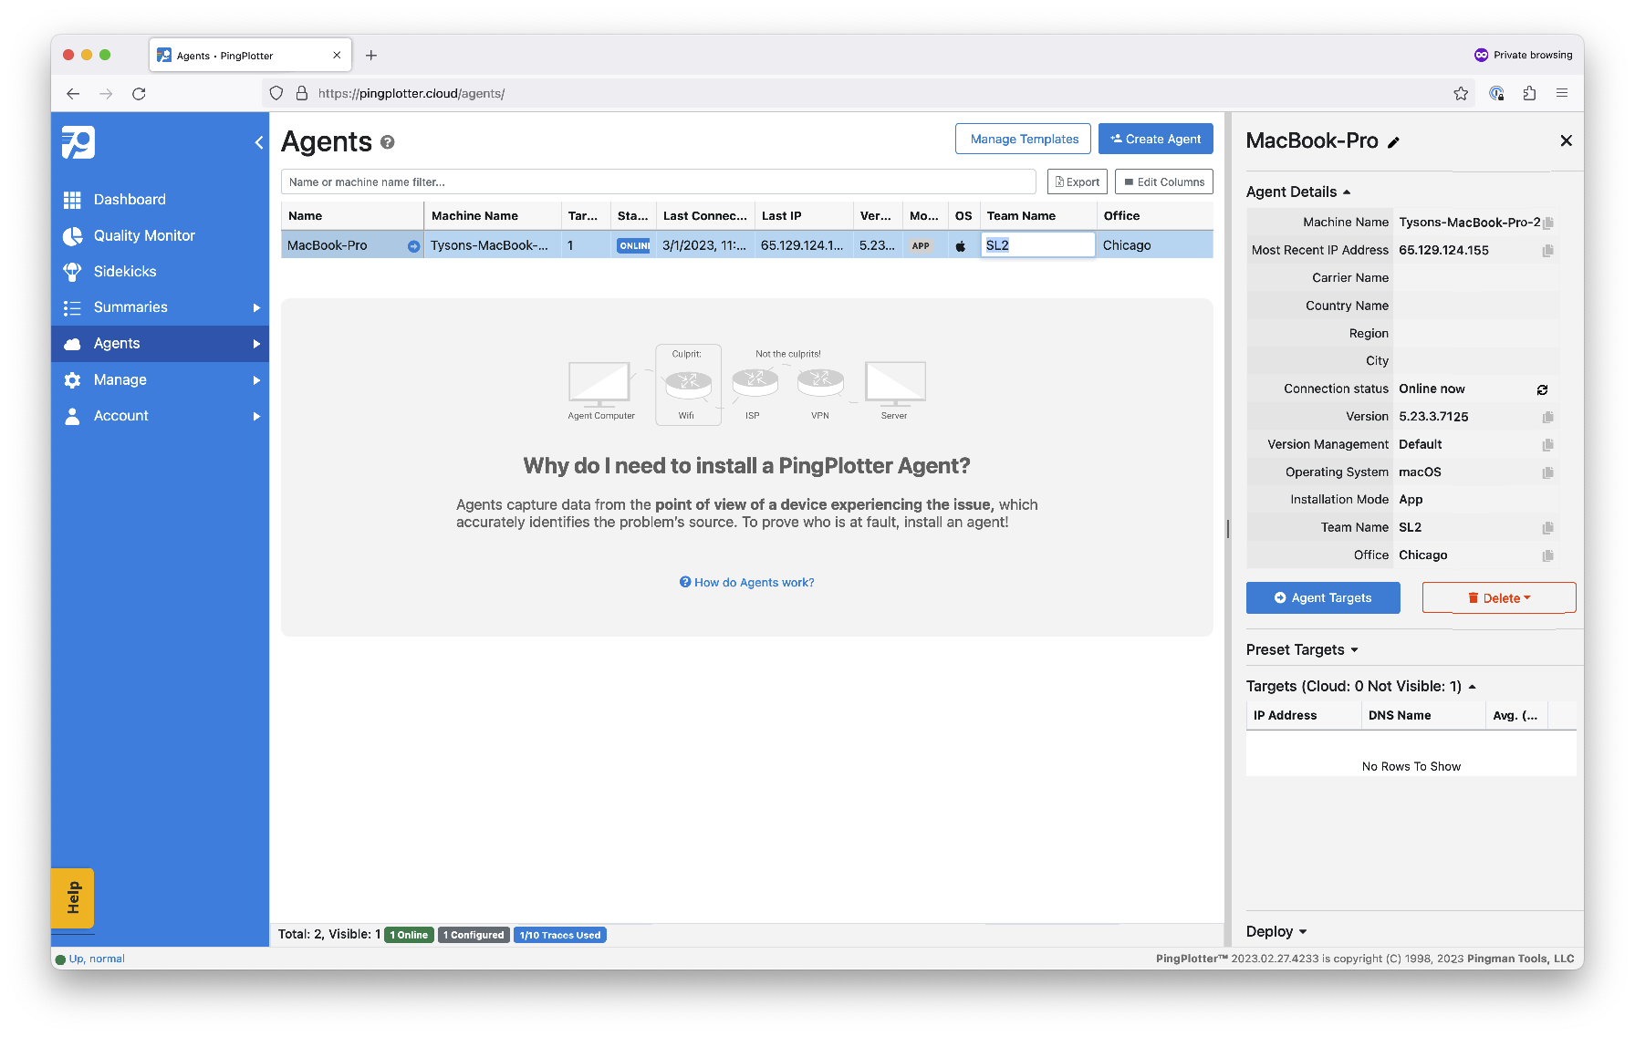Screen dimensions: 1635x1037
Task: Click the lock icon in the address bar
Action: click(302, 93)
